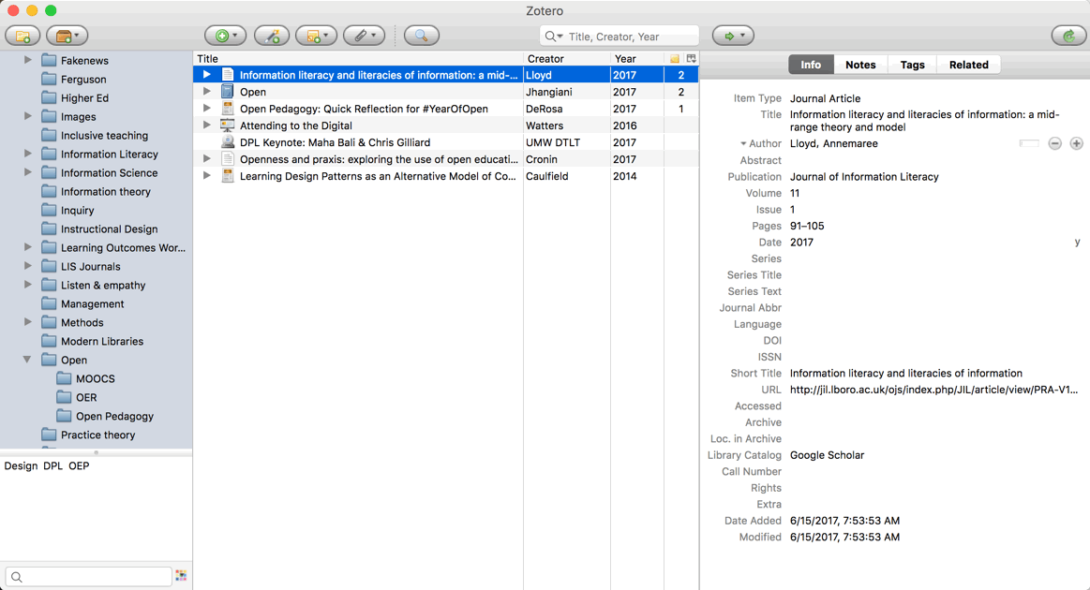Image resolution: width=1090 pixels, height=590 pixels.
Task: Remove author Lloyd with minus button
Action: (x=1054, y=143)
